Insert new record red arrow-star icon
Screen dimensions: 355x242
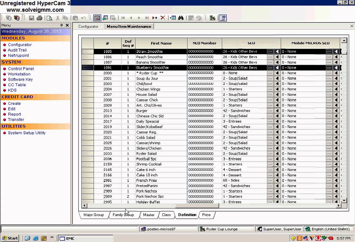point(155,18)
